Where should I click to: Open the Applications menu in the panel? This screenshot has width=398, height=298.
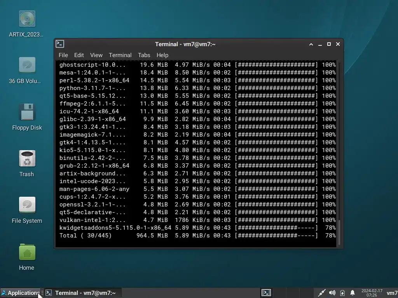click(20, 293)
